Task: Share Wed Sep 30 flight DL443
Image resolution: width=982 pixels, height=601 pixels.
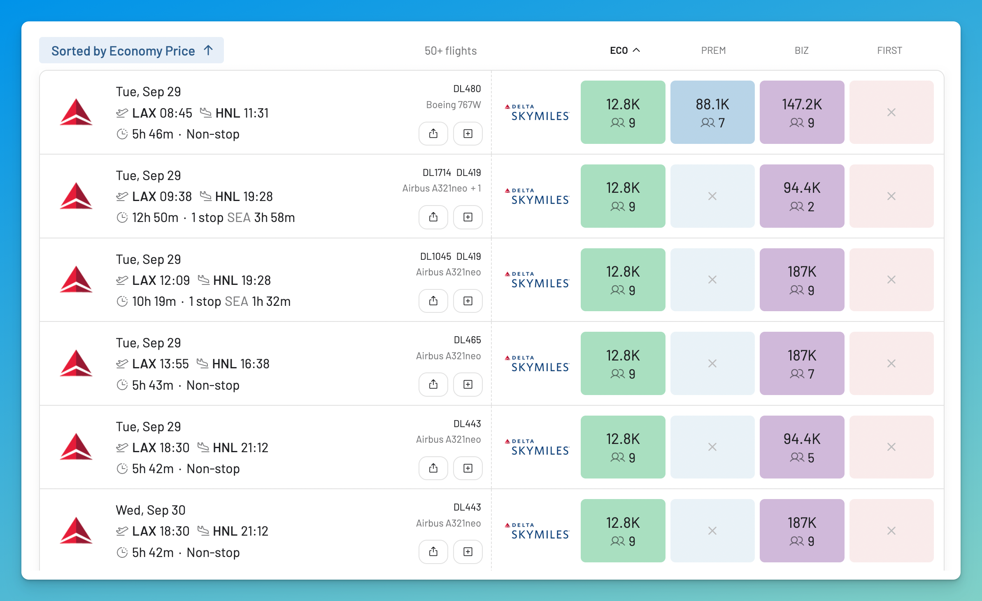Action: click(433, 552)
